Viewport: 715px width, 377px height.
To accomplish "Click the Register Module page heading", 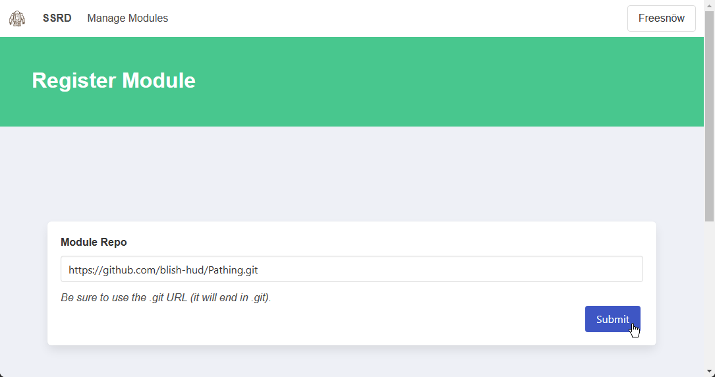I will [113, 80].
